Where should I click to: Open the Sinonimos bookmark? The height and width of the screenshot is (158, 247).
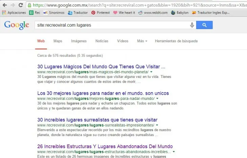[x=54, y=13]
